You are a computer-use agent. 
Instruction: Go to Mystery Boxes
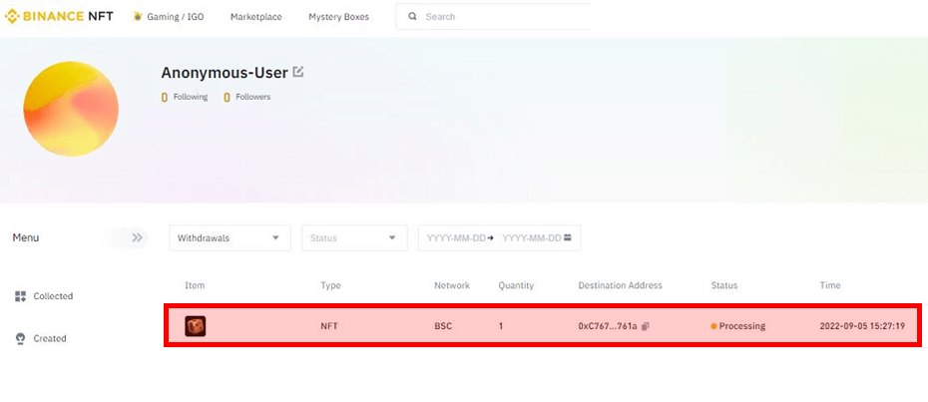click(x=338, y=17)
